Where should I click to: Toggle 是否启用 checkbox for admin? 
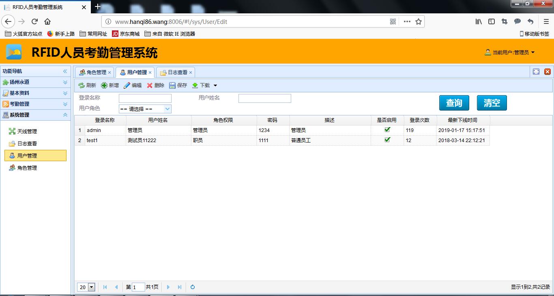coord(387,130)
